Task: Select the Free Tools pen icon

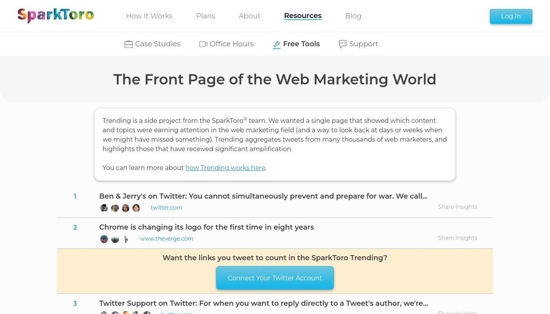Action: coord(276,44)
